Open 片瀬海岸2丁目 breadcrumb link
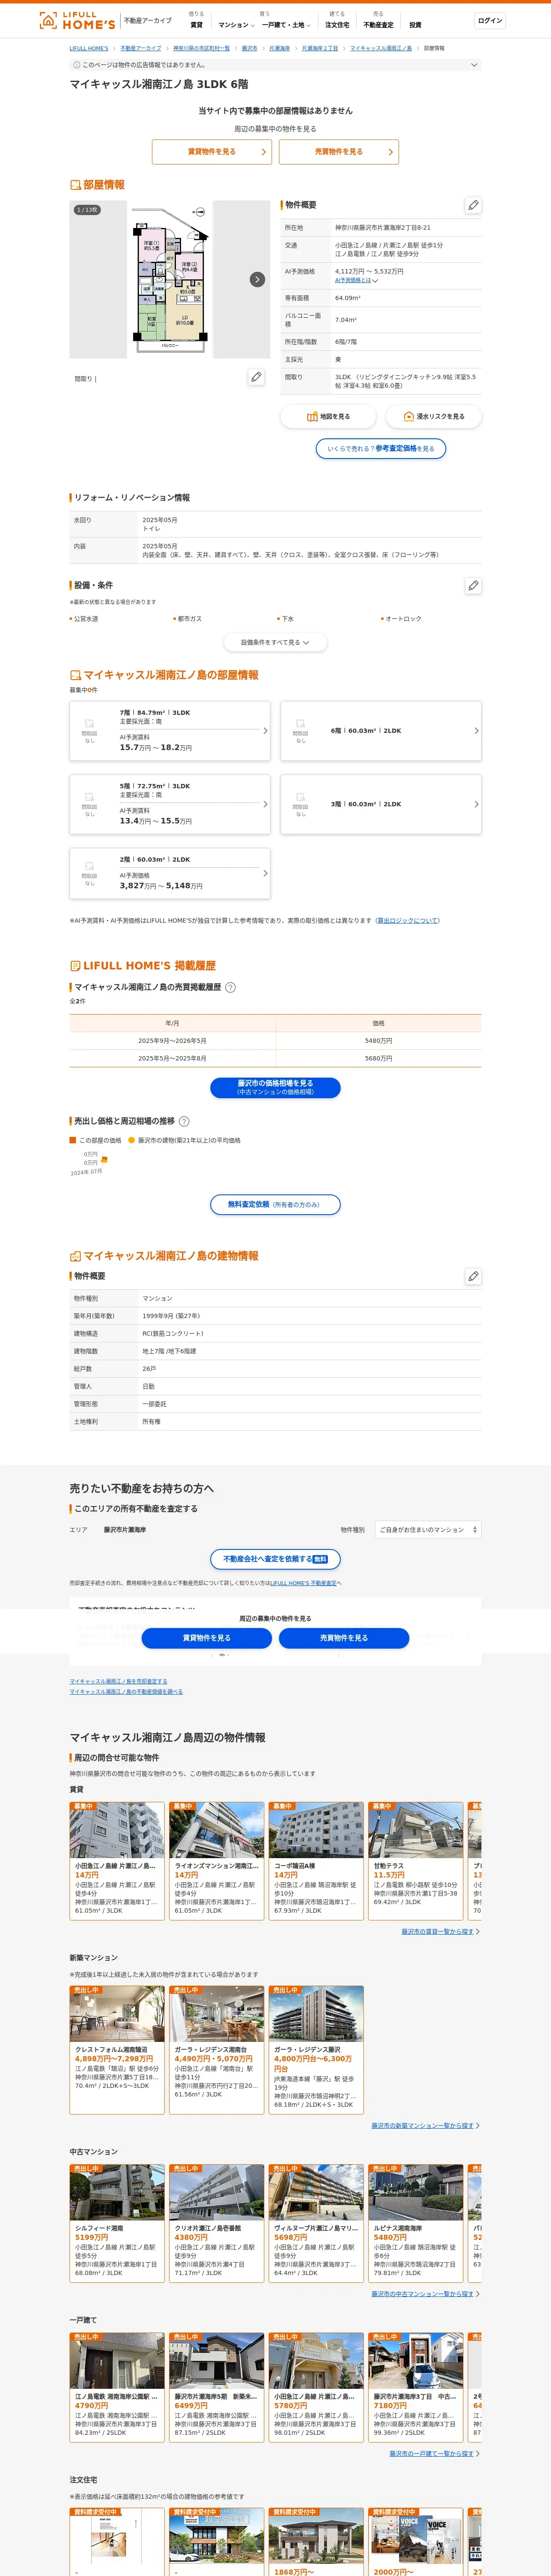Image resolution: width=551 pixels, height=2576 pixels. tap(320, 48)
